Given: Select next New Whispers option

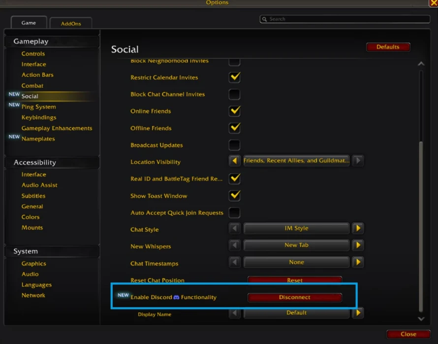Looking at the screenshot, I should pos(358,245).
